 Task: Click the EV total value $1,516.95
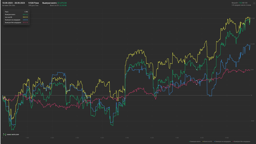pyautogui.click(x=63, y=5)
